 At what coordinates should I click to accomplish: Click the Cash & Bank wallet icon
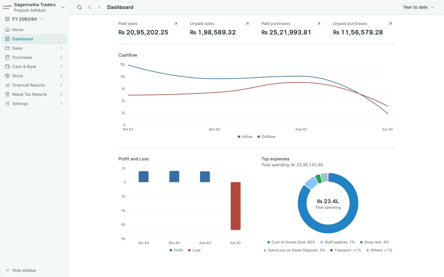coord(7,66)
